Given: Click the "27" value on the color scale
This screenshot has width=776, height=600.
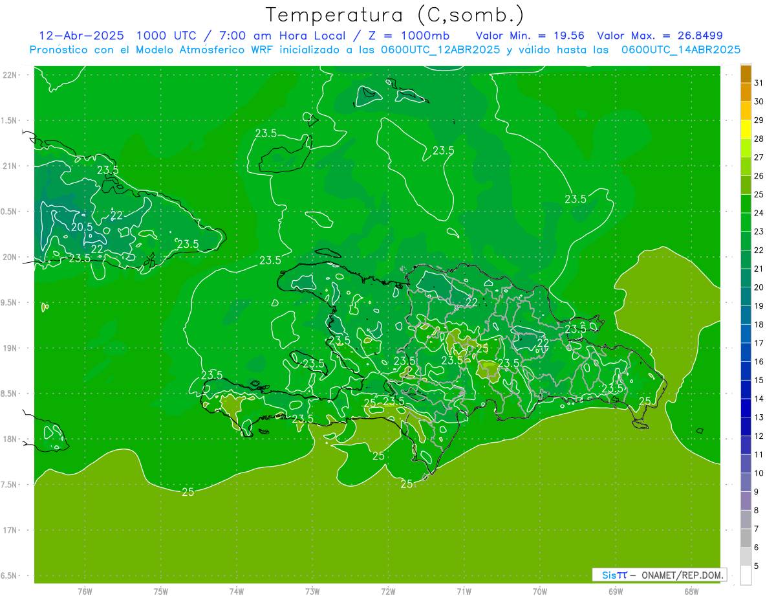Looking at the screenshot, I should pos(759,157).
